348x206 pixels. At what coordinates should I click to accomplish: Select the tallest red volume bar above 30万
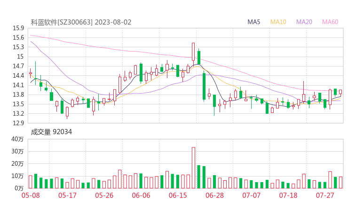194,168
